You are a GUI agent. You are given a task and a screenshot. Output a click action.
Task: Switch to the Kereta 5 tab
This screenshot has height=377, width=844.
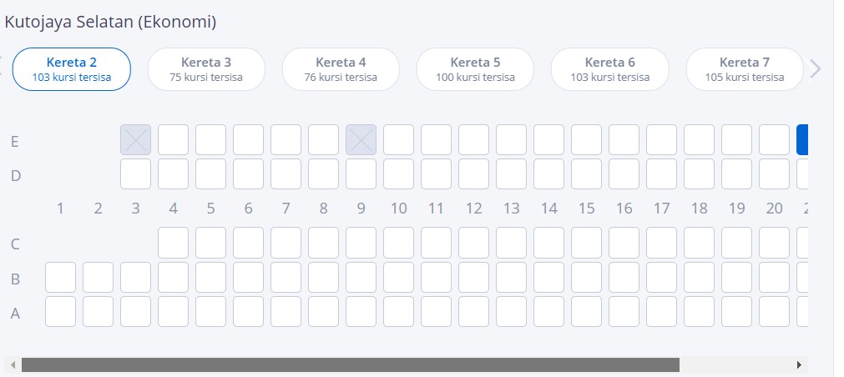pos(475,69)
